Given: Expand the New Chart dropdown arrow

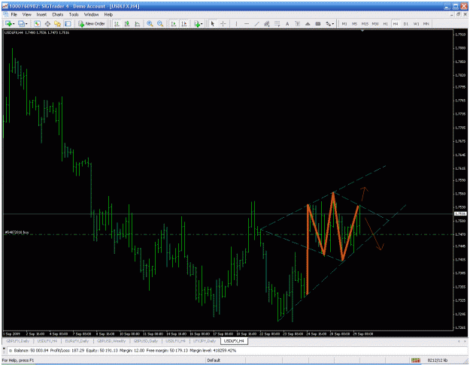Looking at the screenshot, I should pos(14,24).
